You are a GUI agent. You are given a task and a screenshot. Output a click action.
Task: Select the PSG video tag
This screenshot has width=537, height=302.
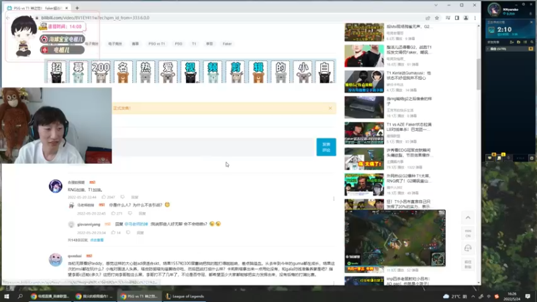179,44
